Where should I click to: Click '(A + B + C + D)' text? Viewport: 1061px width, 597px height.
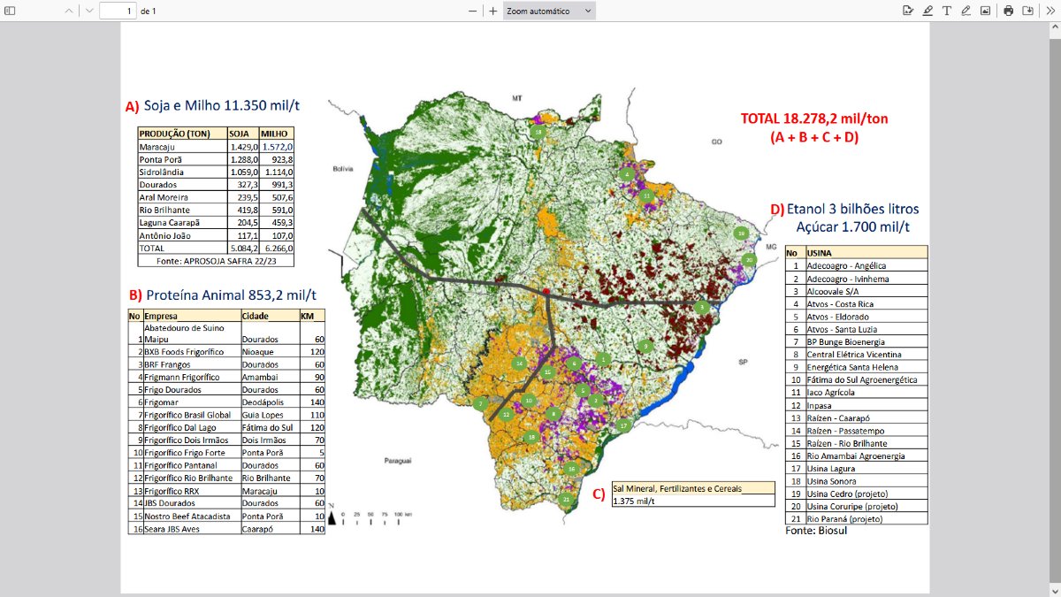tap(814, 137)
